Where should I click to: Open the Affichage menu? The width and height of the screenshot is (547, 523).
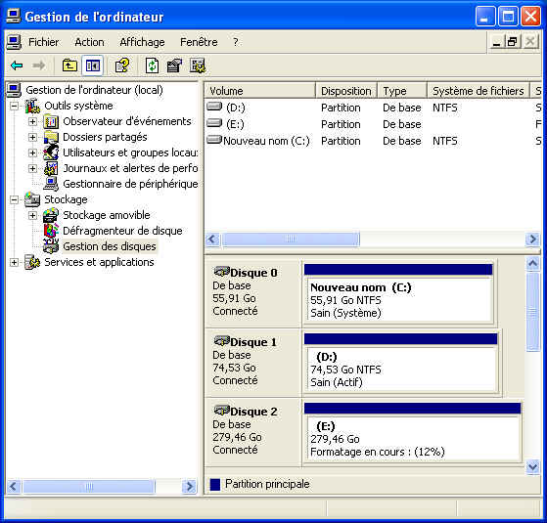pos(142,42)
